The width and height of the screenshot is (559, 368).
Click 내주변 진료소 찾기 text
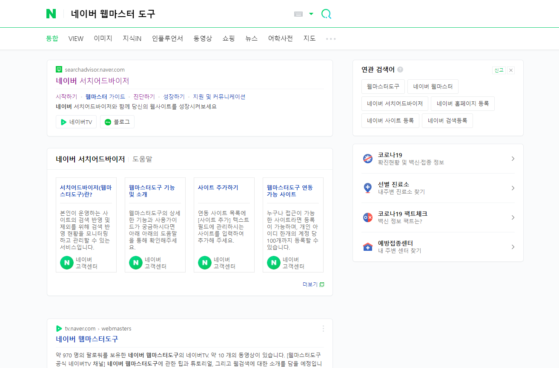click(401, 192)
